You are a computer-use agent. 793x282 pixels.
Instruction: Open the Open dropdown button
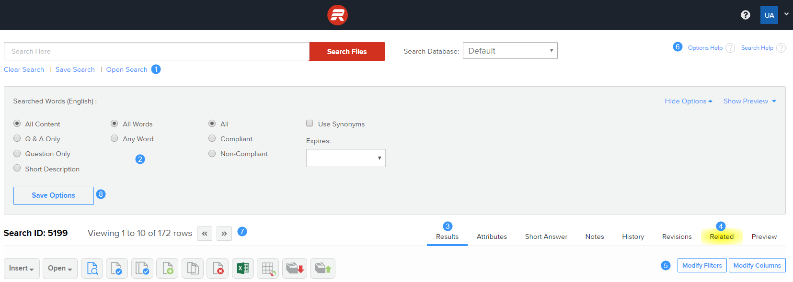point(60,268)
